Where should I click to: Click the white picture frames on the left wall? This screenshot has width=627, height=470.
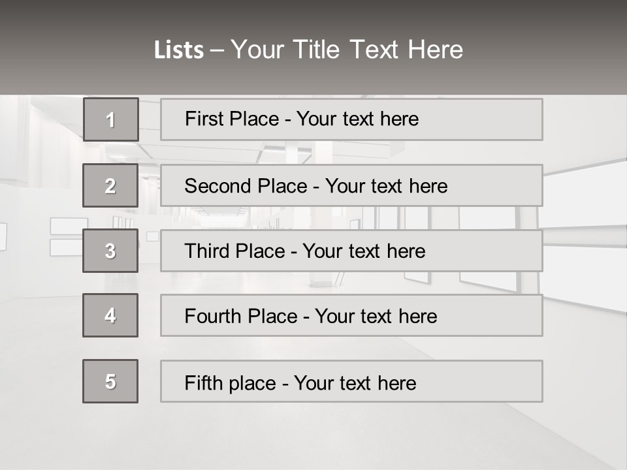pyautogui.click(x=68, y=236)
